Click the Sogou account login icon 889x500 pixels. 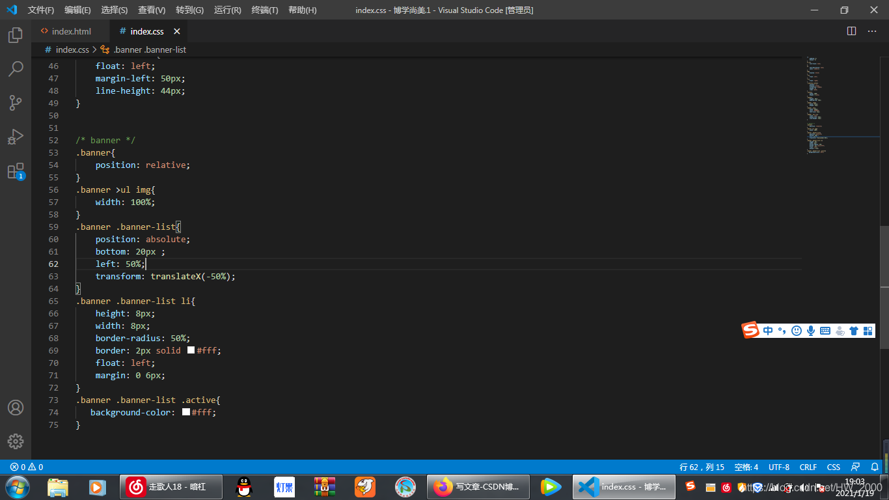click(x=840, y=331)
